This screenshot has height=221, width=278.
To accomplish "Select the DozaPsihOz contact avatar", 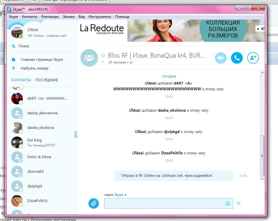I will click(x=17, y=201).
